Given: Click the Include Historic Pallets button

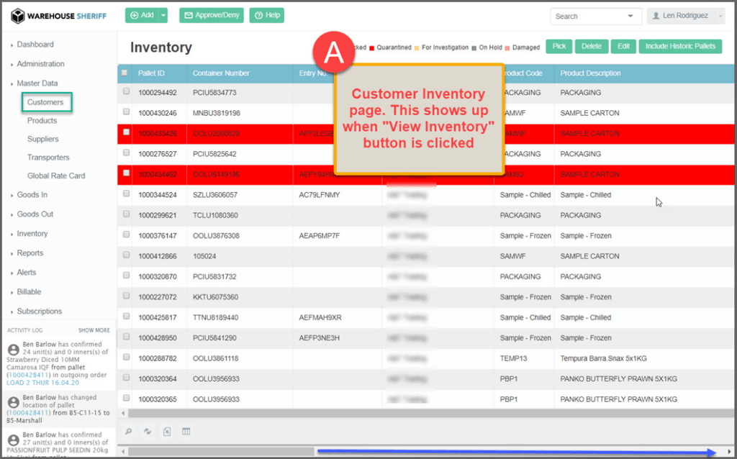Looking at the screenshot, I should [x=680, y=47].
